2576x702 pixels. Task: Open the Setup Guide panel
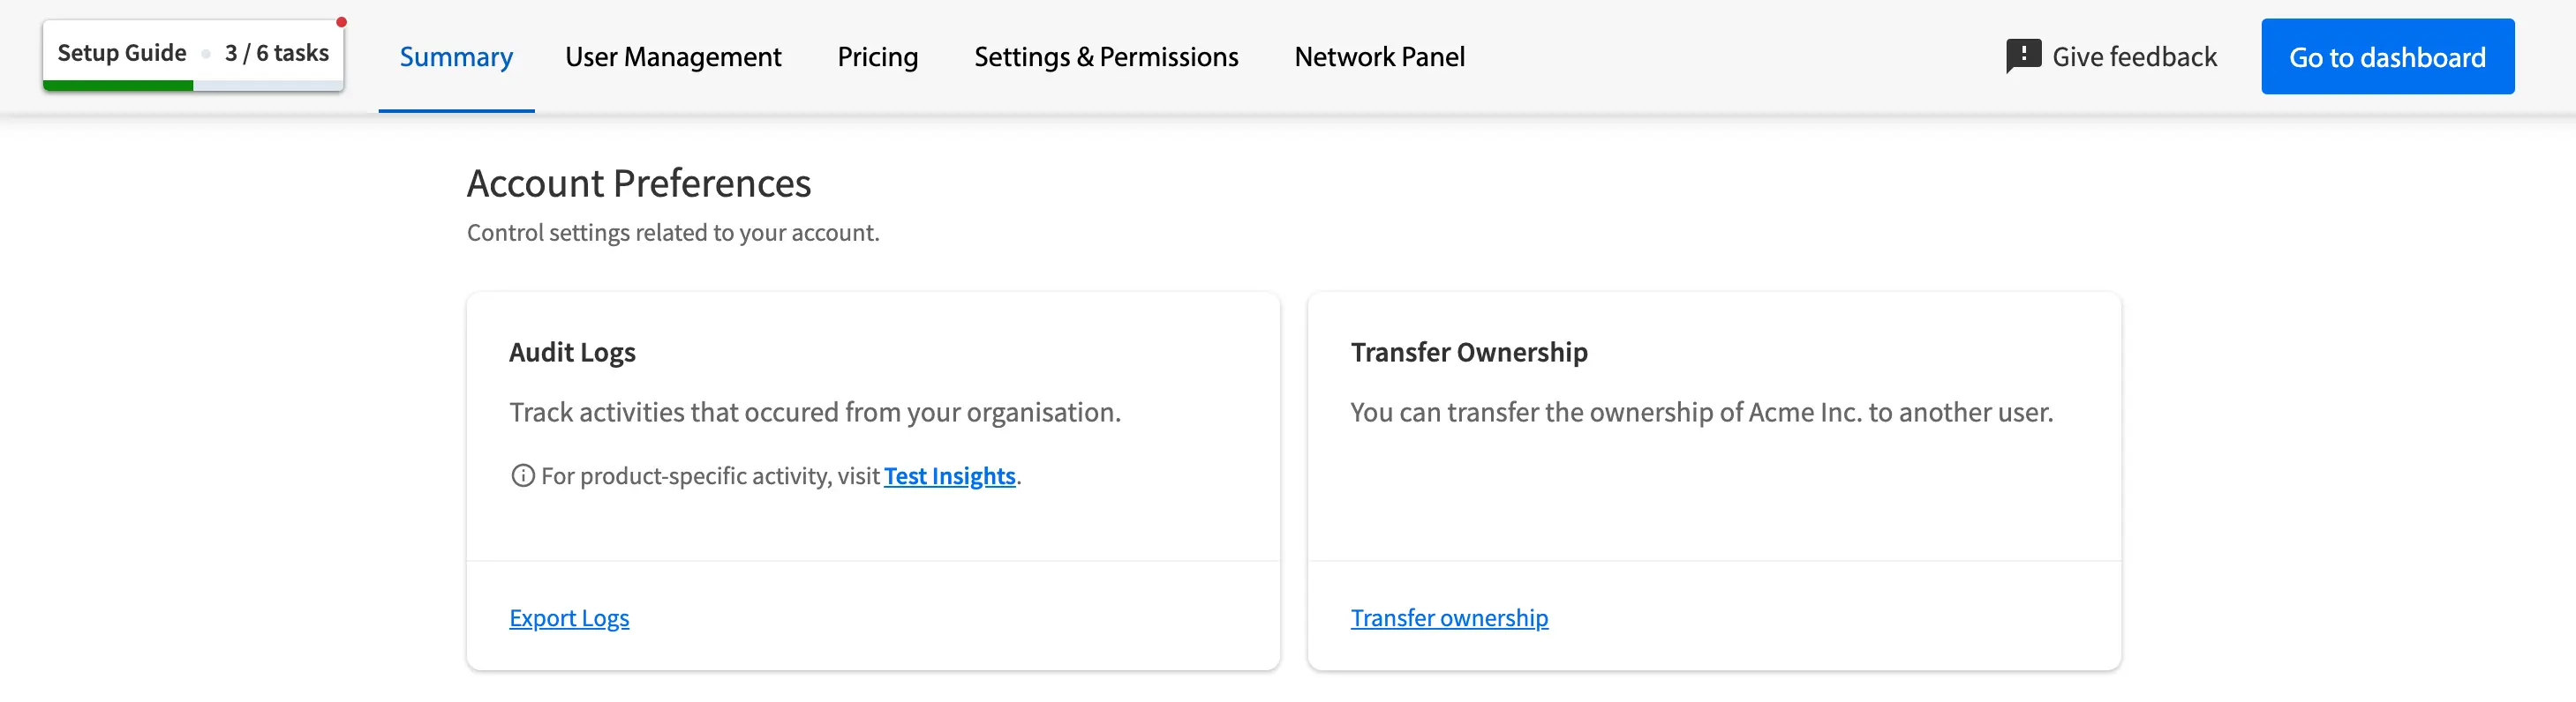tap(122, 53)
